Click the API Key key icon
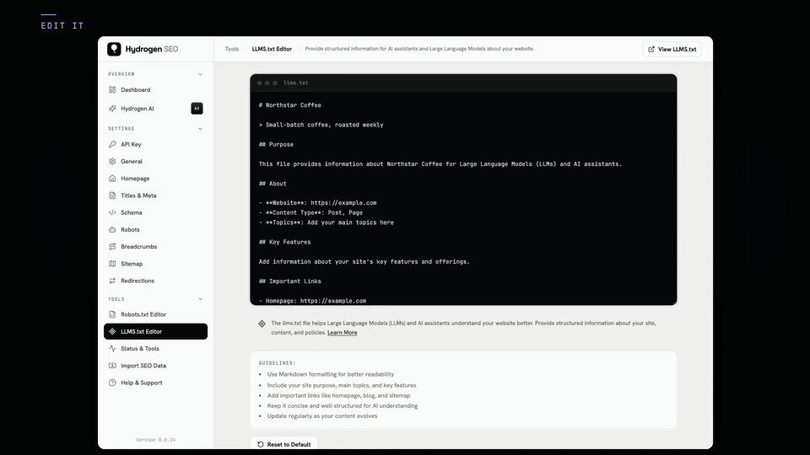 click(x=112, y=144)
